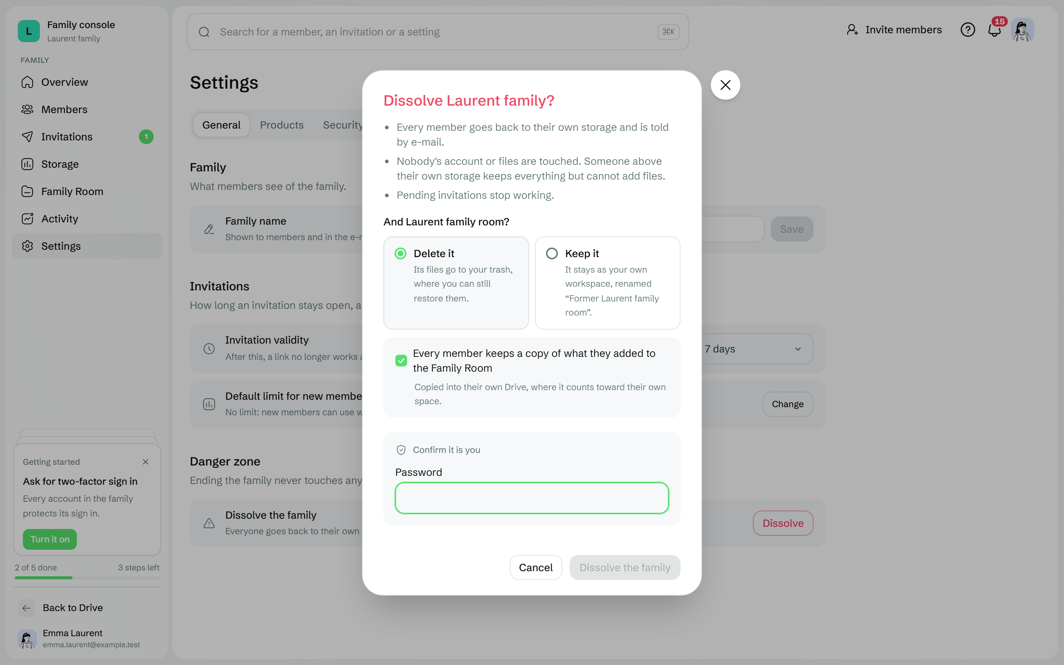Open the profile avatar in top bar
This screenshot has width=1064, height=665.
[x=1022, y=30]
